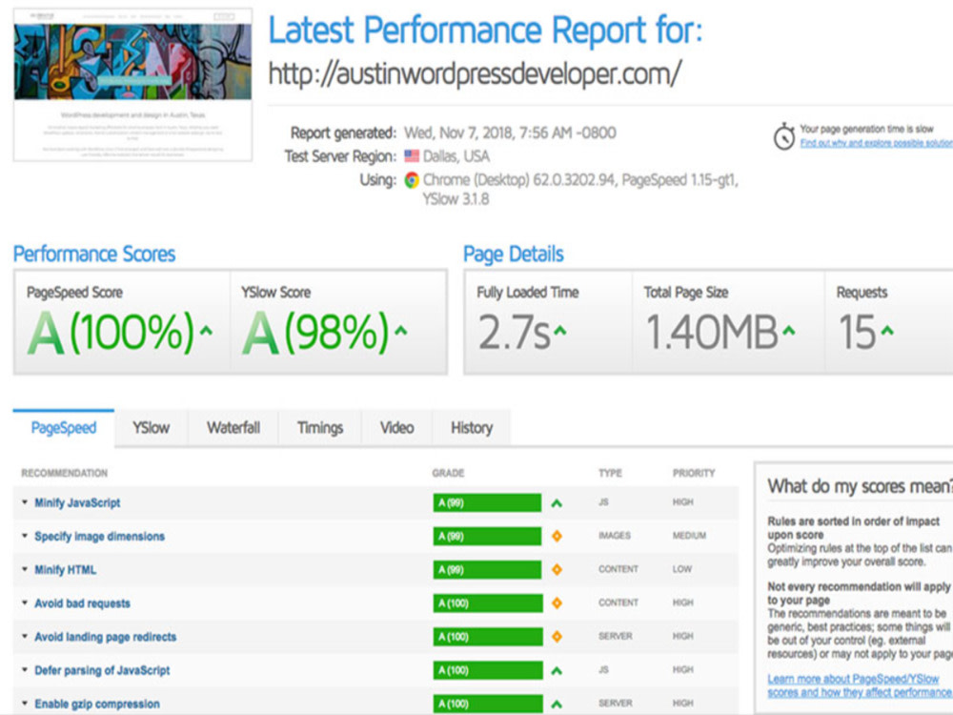Click the green trend arrow in Defer parsing of JavaScript row

[557, 670]
